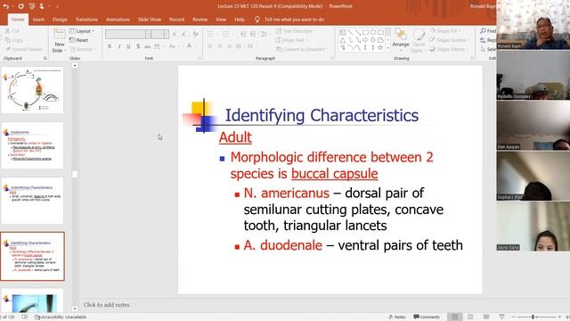Open the Font Color dropdown arrow

coord(196,46)
